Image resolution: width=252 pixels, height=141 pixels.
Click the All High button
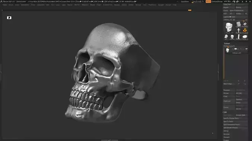242,93
